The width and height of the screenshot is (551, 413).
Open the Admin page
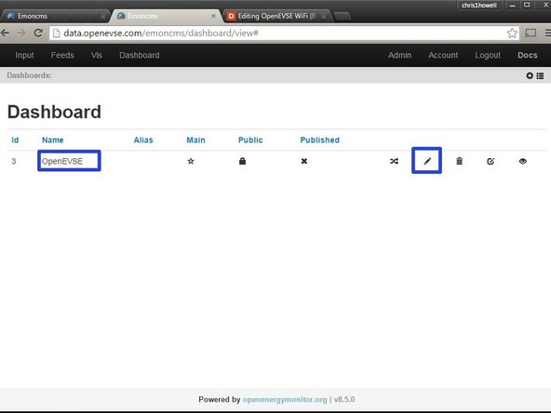[399, 55]
